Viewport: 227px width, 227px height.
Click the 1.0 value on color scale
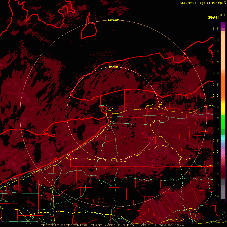point(216,152)
